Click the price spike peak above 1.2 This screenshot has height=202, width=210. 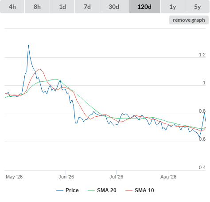[x=28, y=45]
